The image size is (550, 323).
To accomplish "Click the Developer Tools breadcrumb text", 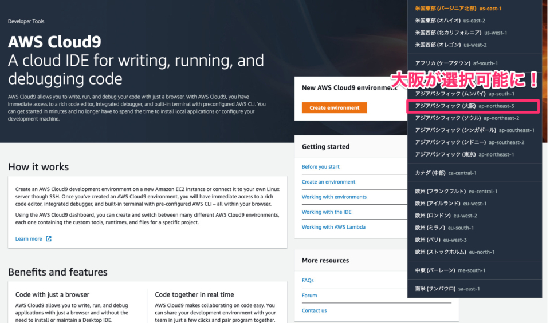I will 26,21.
